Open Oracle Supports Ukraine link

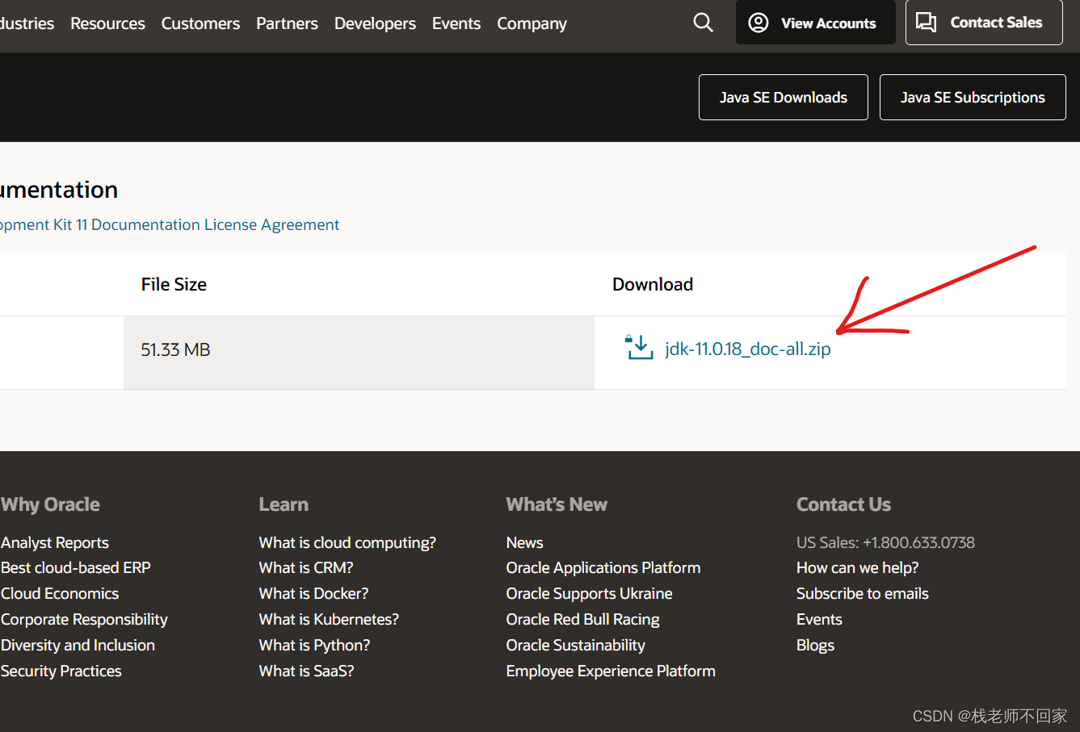tap(590, 594)
